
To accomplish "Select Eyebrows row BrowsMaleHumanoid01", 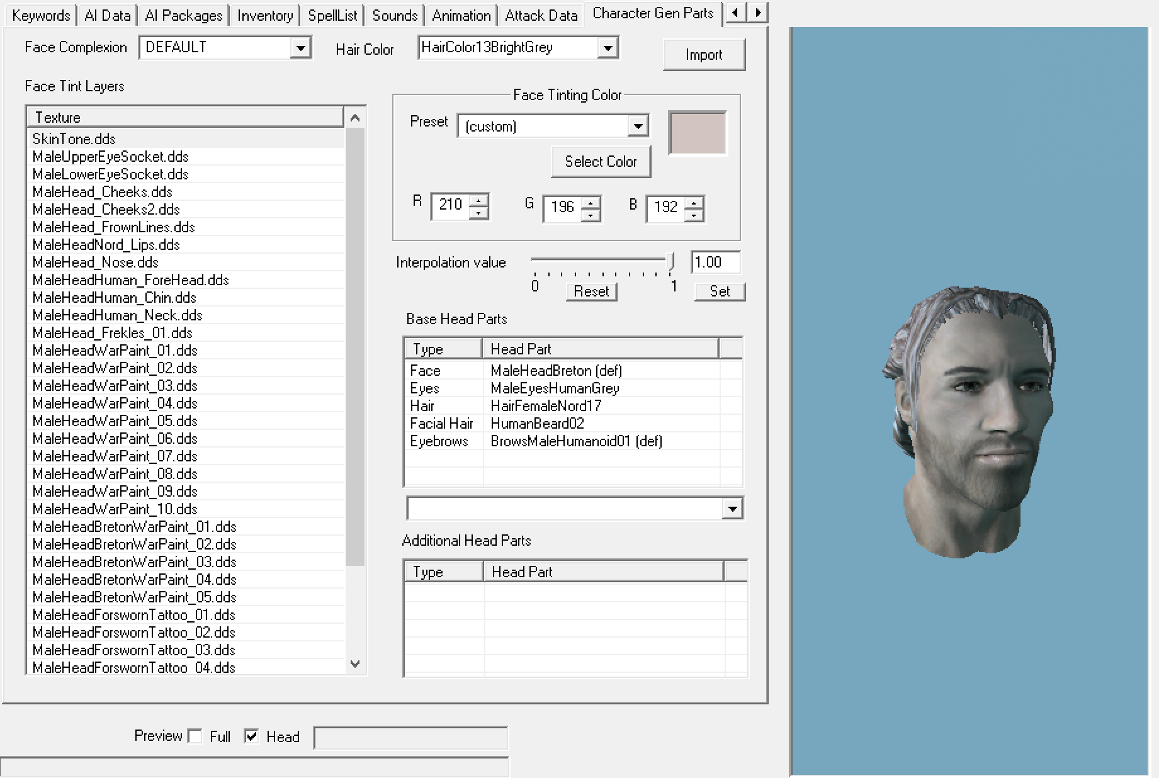I will point(573,441).
